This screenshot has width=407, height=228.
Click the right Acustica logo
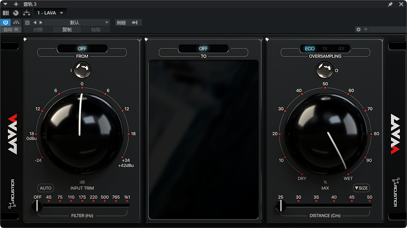coord(395,192)
